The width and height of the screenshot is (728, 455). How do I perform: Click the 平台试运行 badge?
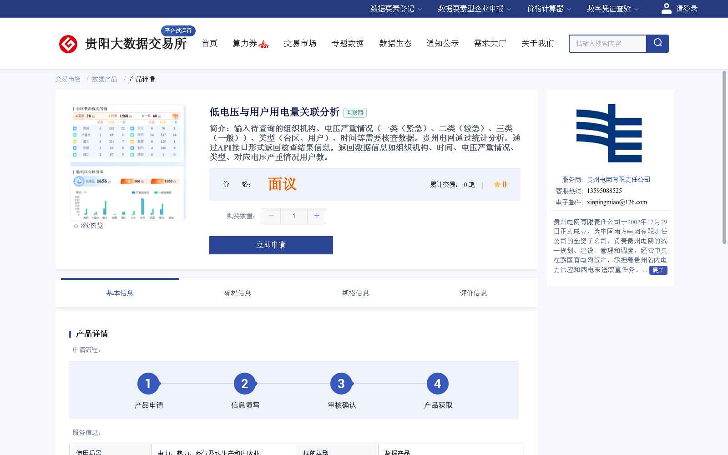click(x=178, y=31)
